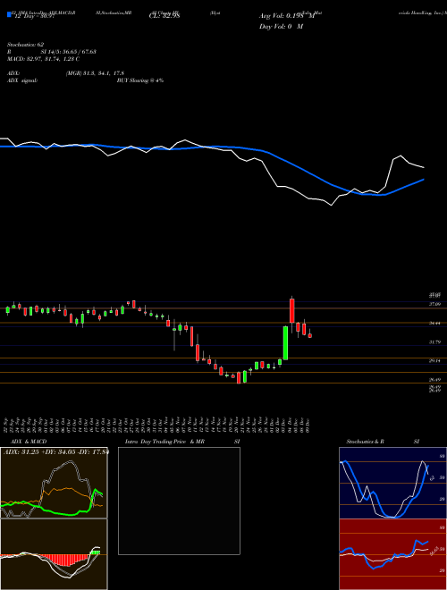Click the blue 12-day SMA line's right end

click(x=424, y=180)
